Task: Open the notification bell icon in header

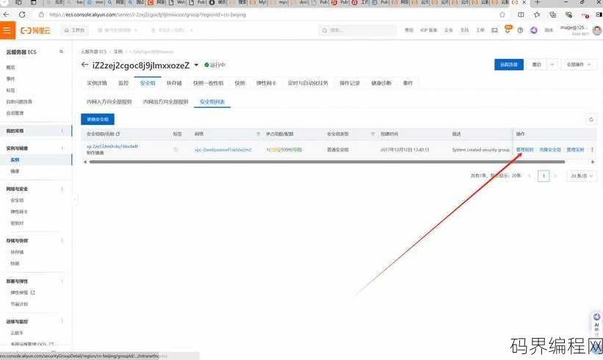Action: 508,29
